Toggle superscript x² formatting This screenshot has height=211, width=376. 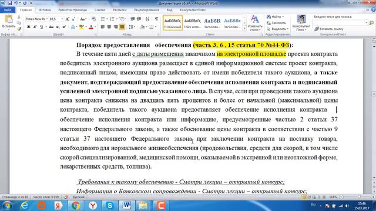pos(64,27)
